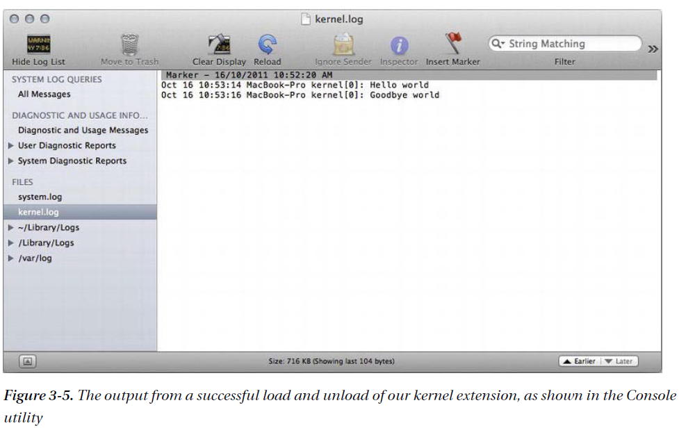
Task: Open toolbar overflow double-chevron
Action: [653, 49]
